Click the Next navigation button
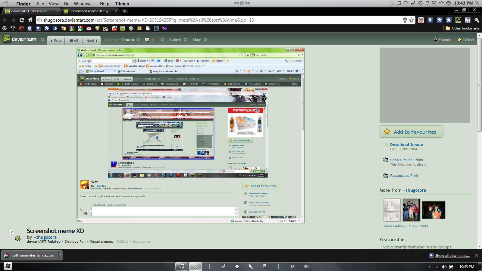The width and height of the screenshot is (482, 271). (x=92, y=41)
